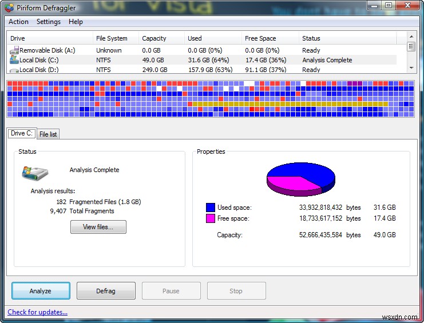Screen dimensions: 424x323
Task: Click the '49.0 GB' capacity cell for C:
Action: (153, 60)
